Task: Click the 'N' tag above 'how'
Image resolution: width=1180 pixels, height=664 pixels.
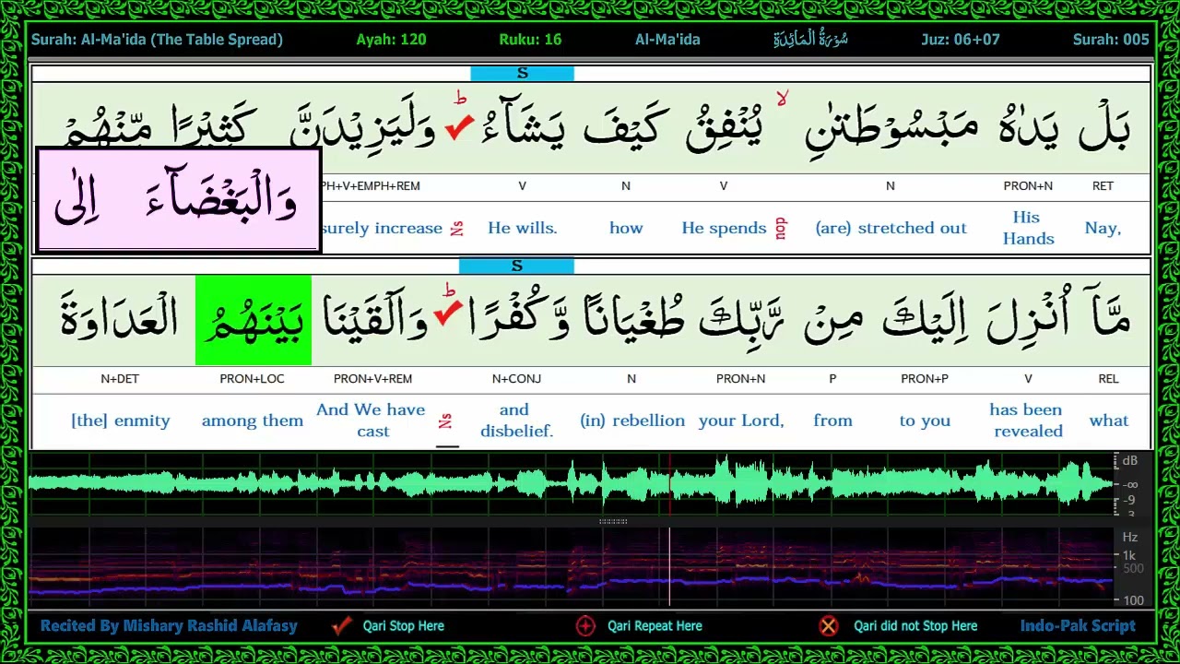Action: tap(626, 186)
